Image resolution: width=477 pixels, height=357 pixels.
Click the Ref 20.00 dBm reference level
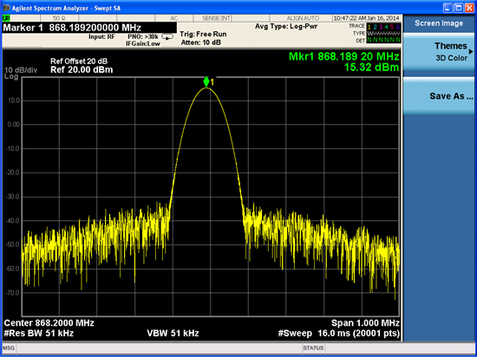pyautogui.click(x=82, y=70)
